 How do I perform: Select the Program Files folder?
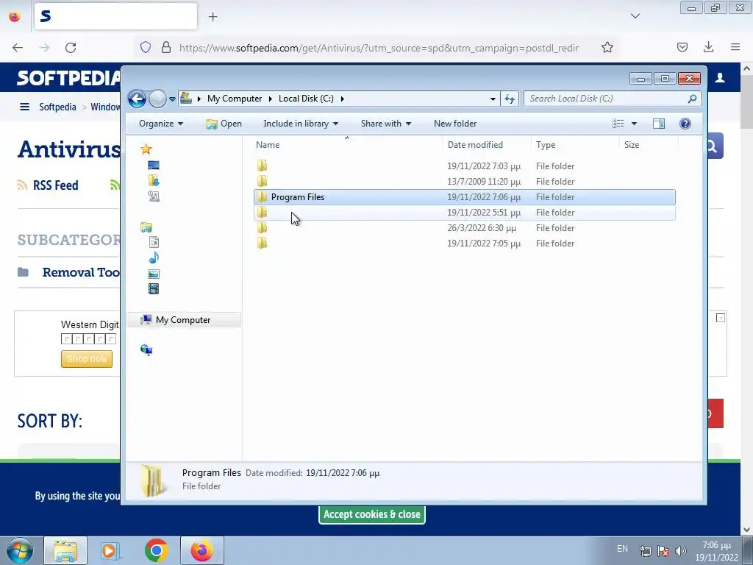point(465,197)
